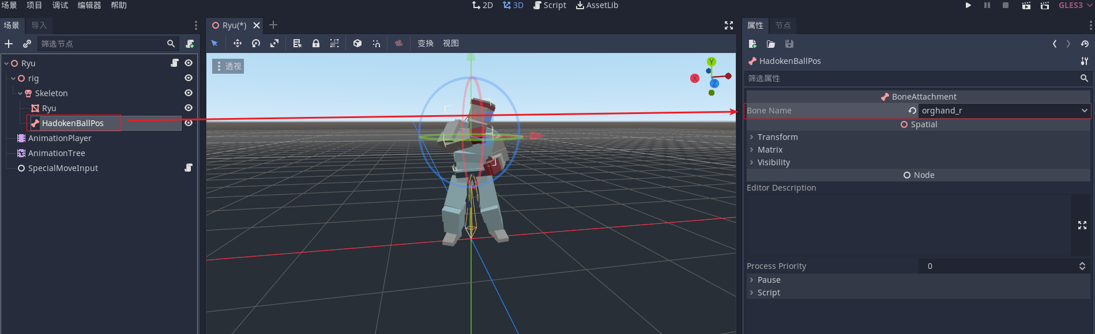Expand the Pause property section
The height and width of the screenshot is (334, 1095).
(918, 280)
